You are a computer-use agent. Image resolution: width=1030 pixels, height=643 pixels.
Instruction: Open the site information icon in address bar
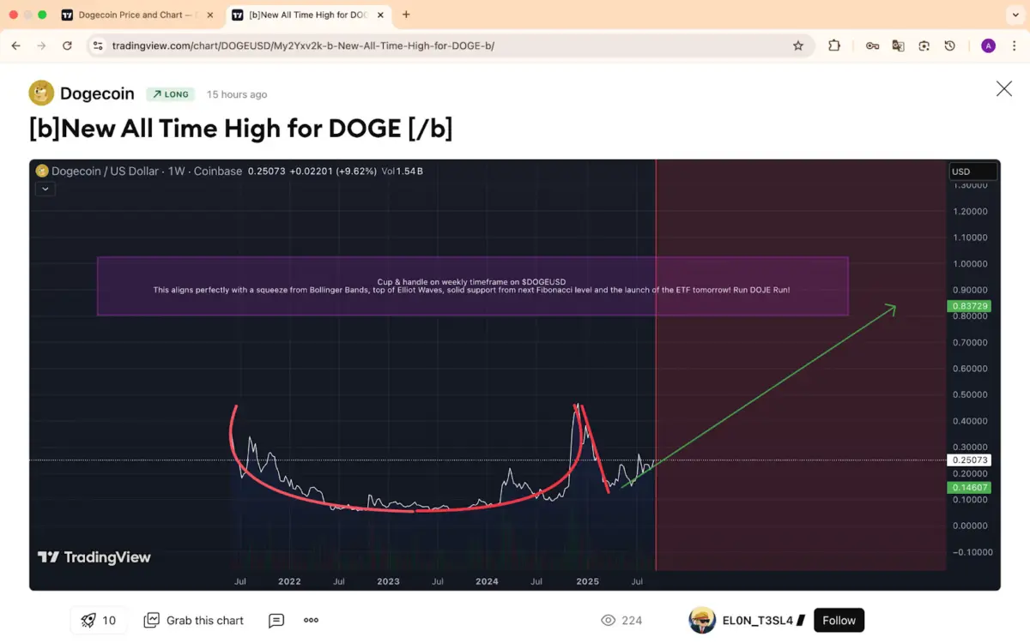pos(98,45)
